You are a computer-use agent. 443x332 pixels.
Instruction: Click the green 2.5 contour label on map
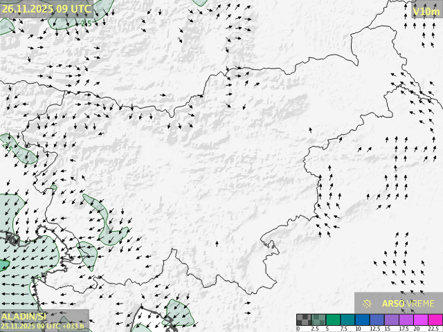(87, 24)
